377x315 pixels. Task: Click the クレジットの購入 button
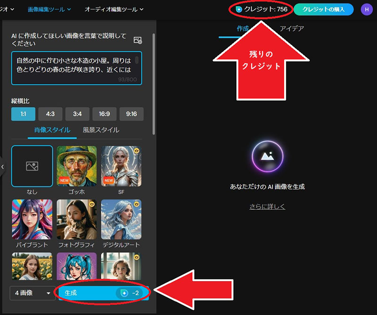324,8
